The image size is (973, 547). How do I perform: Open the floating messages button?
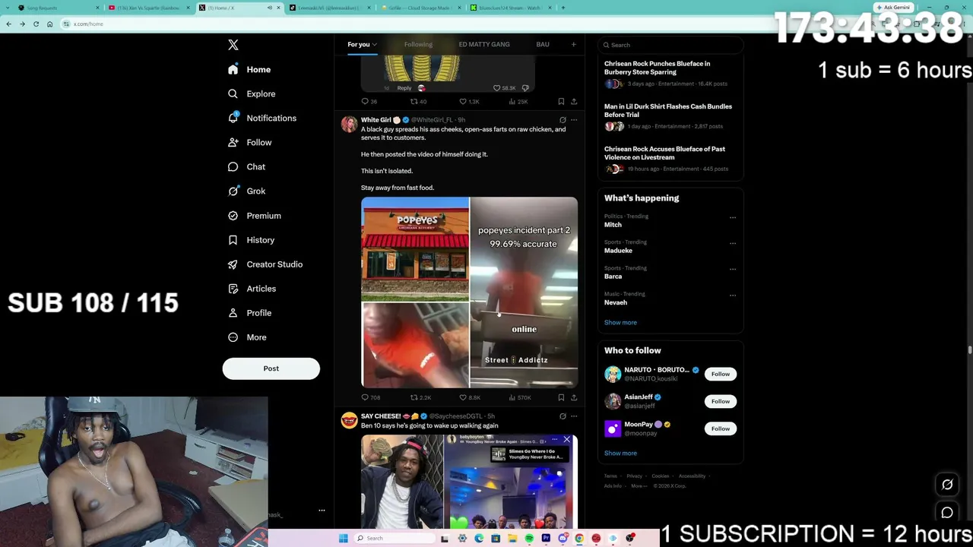coord(947,513)
